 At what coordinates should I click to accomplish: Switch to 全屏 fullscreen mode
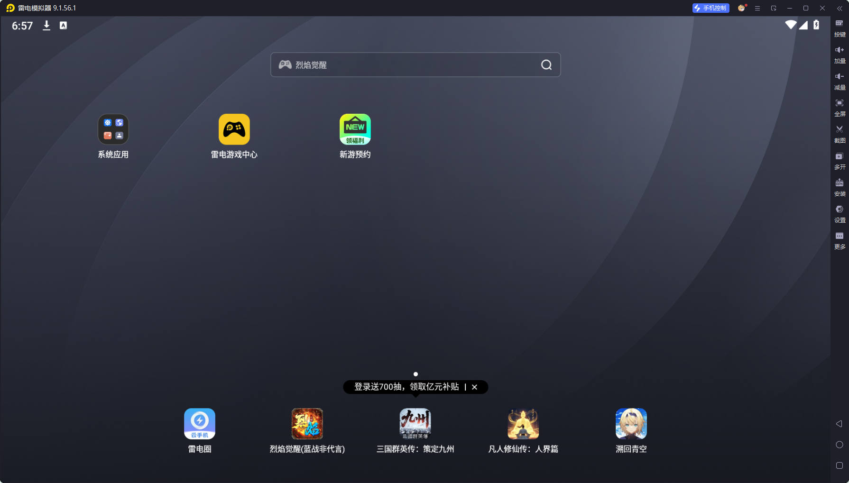[840, 108]
